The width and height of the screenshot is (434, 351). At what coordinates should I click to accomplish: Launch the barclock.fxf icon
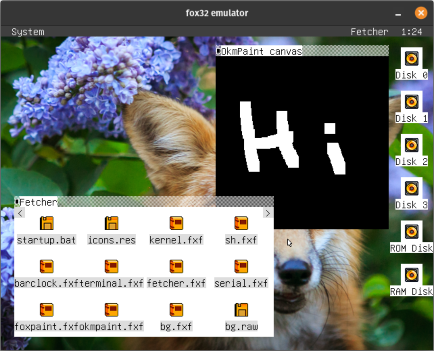(x=47, y=266)
